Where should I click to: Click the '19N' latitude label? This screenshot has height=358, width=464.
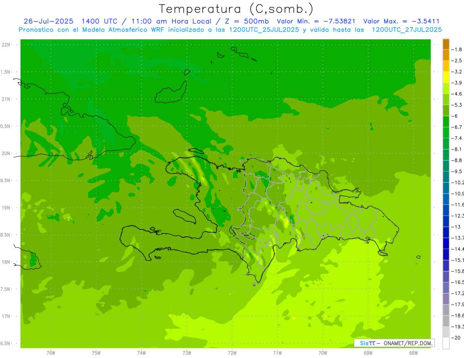point(5,208)
